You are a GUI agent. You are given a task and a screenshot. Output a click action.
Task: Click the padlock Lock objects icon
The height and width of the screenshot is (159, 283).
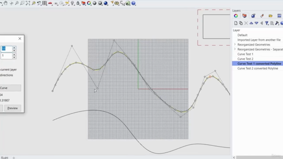coord(78,3)
